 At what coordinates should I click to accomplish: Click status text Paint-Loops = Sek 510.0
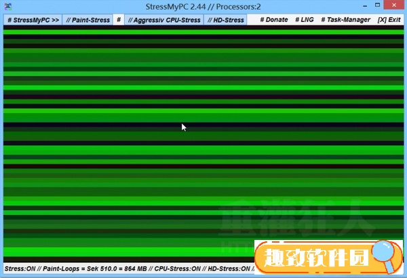click(80, 268)
